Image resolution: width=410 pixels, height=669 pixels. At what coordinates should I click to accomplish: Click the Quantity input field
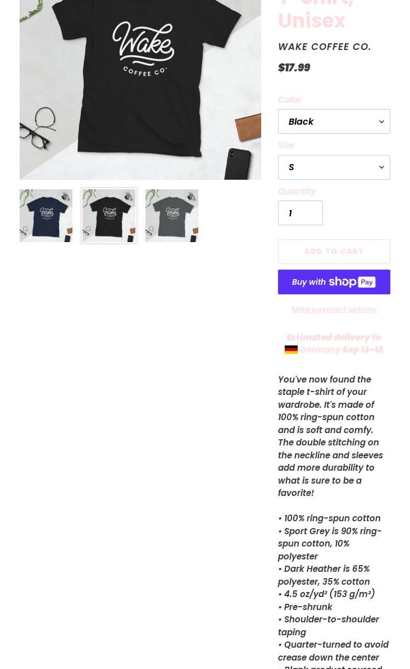point(300,213)
